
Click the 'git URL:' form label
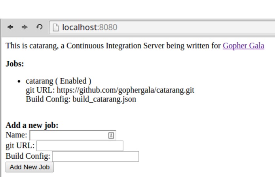pos(20,146)
